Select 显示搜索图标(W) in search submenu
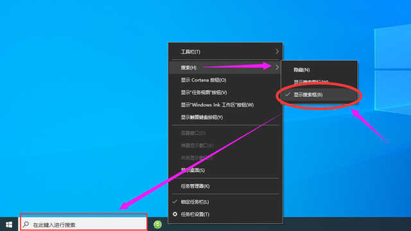 [x=319, y=82]
